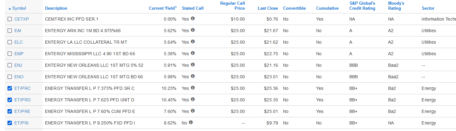Sort by Last Close column header
This screenshot has width=456, height=131.
click(268, 8)
